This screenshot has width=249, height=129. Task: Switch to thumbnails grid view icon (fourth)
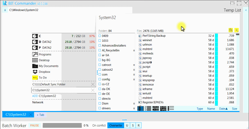(x=163, y=109)
